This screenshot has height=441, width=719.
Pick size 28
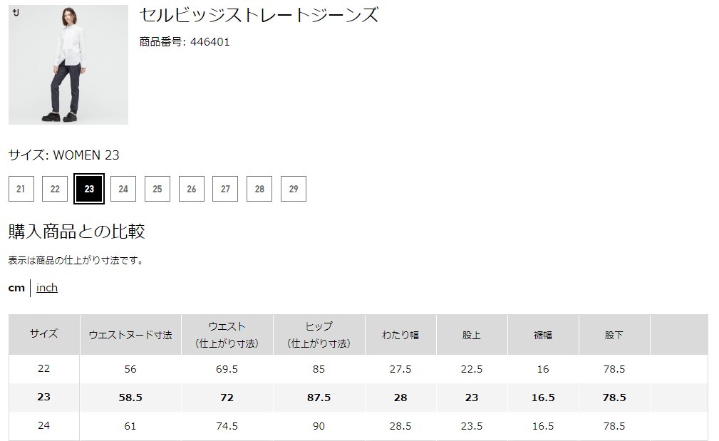tap(259, 189)
